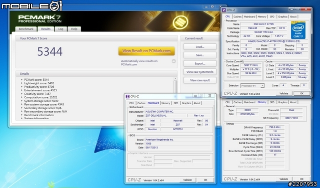The width and height of the screenshot is (320, 188).
Task: Switch to the PCMark Benchmark tab
Action: point(26,29)
